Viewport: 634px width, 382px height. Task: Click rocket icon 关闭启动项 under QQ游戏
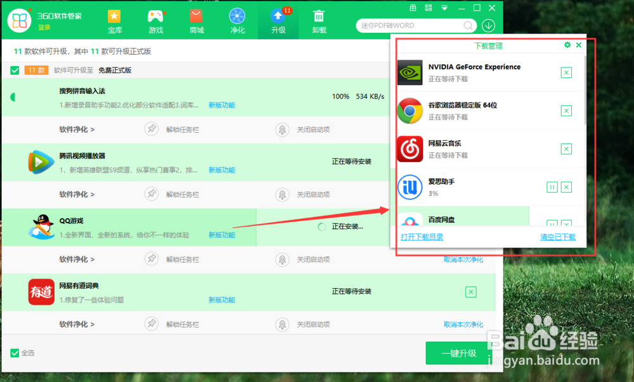pos(282,260)
